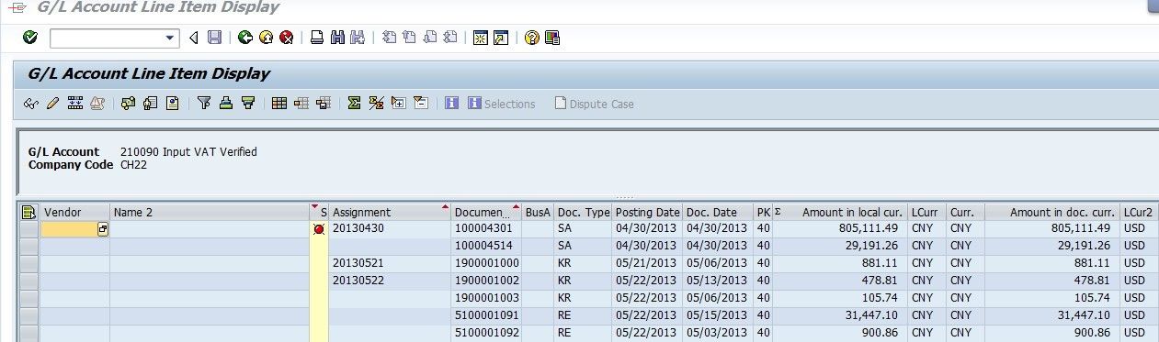
Task: Click the Select Layout icon
Action: coord(301,104)
